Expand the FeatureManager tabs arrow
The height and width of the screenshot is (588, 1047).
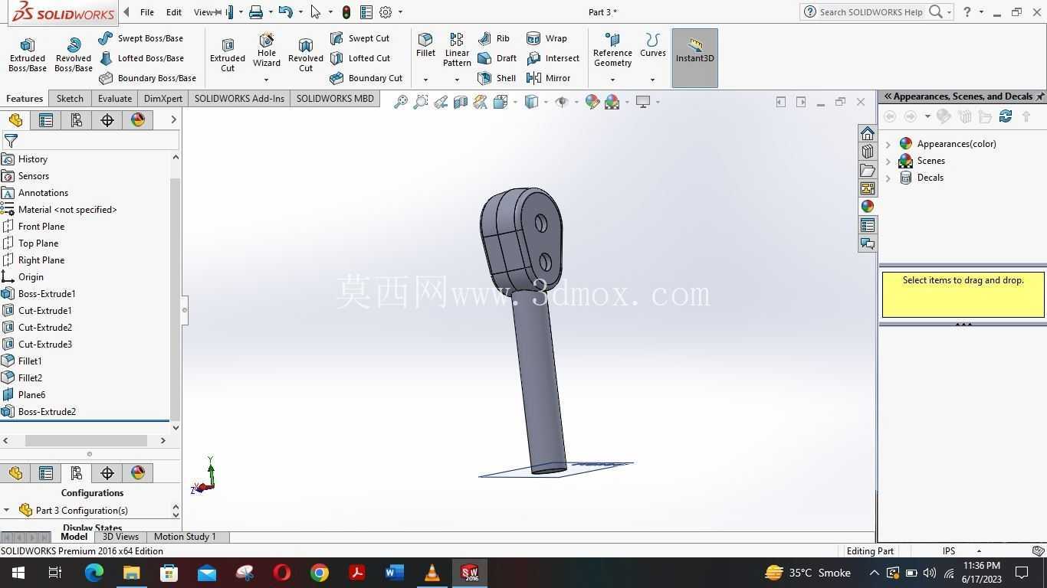point(173,119)
